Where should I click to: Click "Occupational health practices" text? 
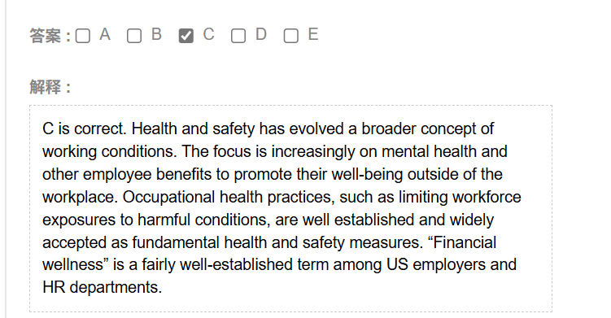pyautogui.click(x=229, y=197)
